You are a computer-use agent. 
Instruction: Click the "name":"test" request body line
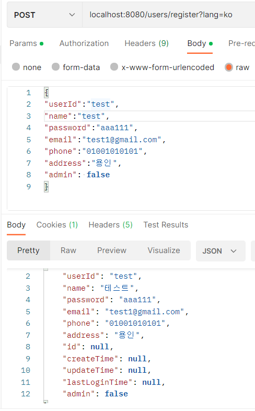coord(77,116)
